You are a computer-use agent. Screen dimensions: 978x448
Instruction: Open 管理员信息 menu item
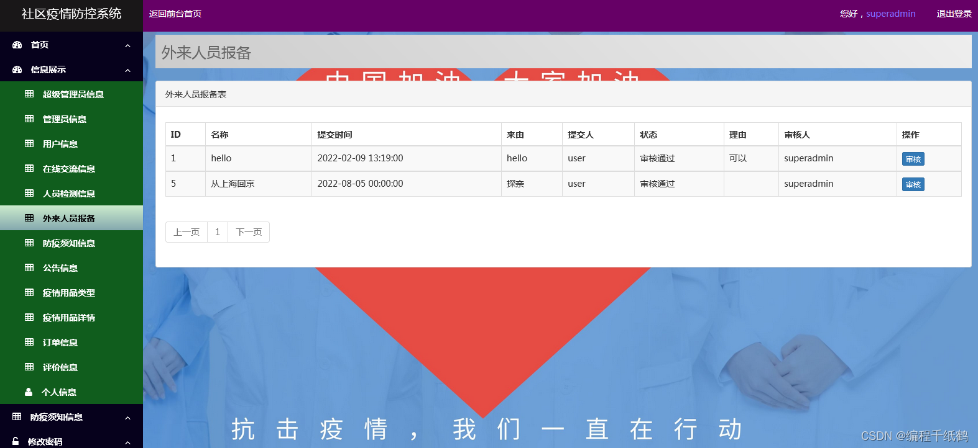pyautogui.click(x=72, y=119)
